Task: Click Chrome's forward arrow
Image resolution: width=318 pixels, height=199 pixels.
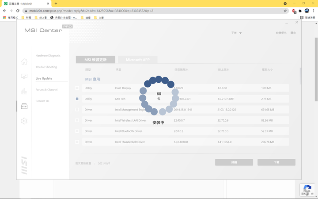Action: coord(11,11)
